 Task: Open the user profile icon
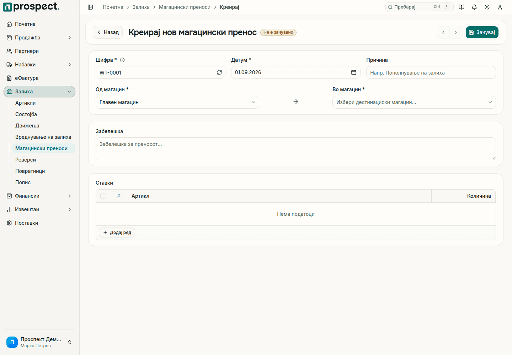pos(500,7)
